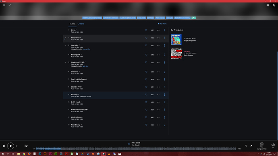Screen dimensions: 278x156
Task: Favorite the Hella Good track heart
Action: 146,38
